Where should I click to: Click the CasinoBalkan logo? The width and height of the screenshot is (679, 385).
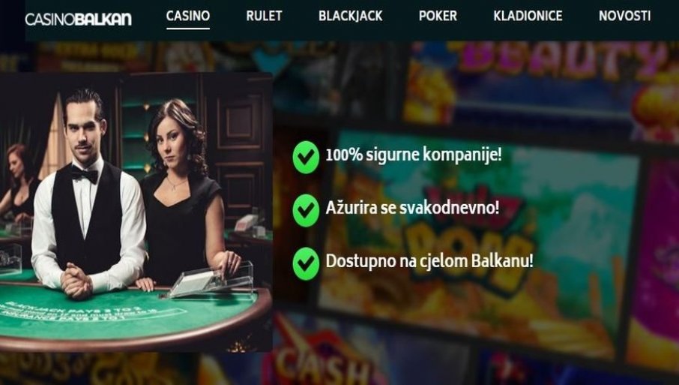[x=79, y=19]
